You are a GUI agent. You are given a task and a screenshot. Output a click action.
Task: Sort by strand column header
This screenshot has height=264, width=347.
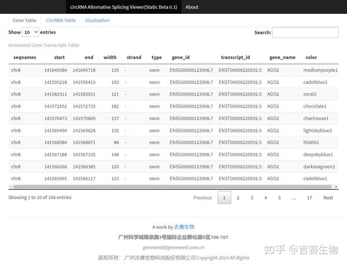[x=134, y=57]
